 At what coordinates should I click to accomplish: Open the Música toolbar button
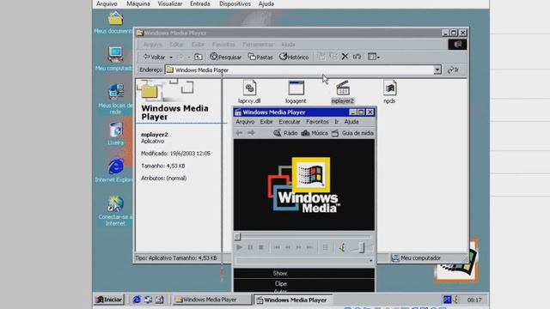coord(315,133)
